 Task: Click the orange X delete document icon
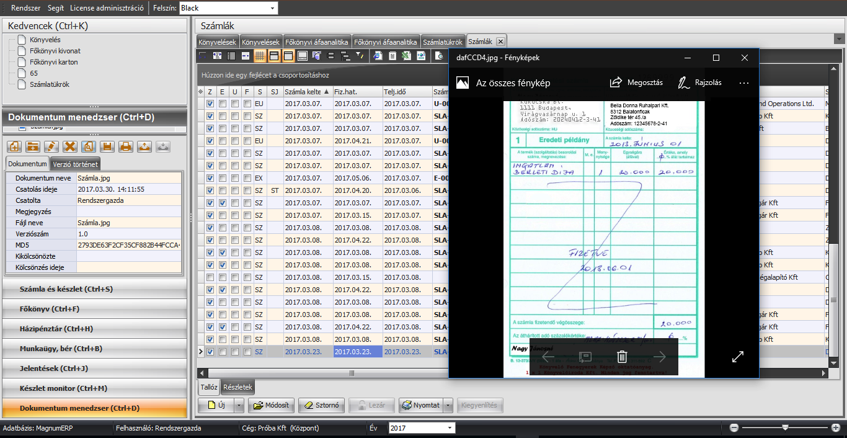70,147
